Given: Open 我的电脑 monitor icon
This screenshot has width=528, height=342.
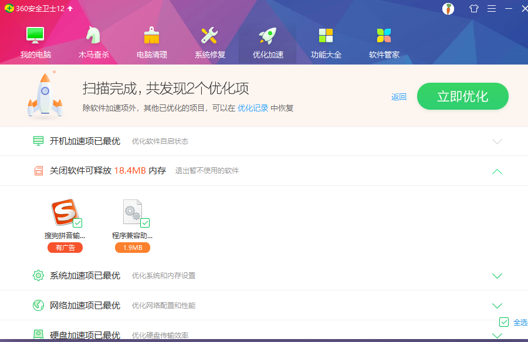Looking at the screenshot, I should (35, 35).
